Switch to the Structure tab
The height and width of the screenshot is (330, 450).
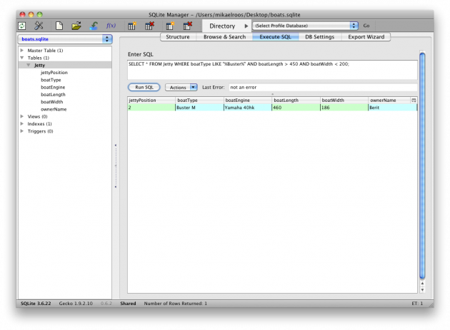click(x=178, y=37)
